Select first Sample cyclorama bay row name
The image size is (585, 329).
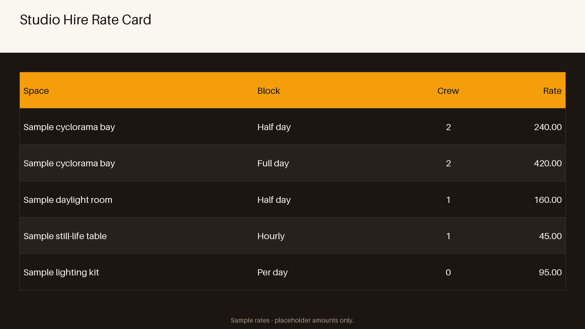point(69,127)
